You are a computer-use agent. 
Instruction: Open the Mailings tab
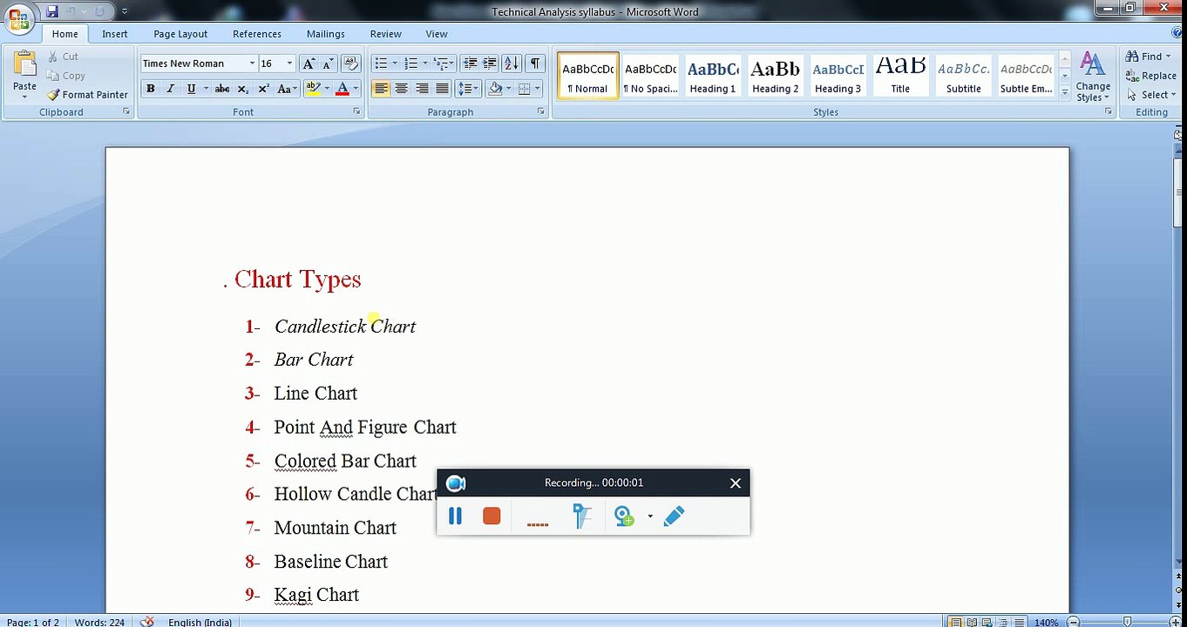325,34
